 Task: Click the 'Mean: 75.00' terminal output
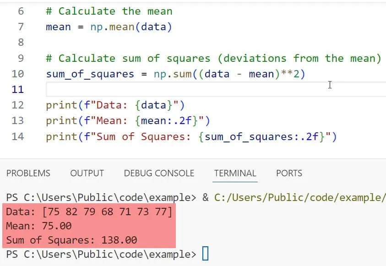pos(39,226)
